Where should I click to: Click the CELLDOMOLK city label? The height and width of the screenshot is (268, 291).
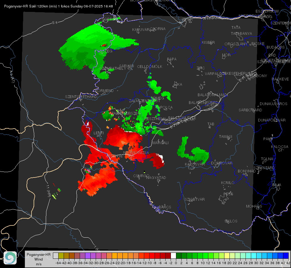click(150, 66)
